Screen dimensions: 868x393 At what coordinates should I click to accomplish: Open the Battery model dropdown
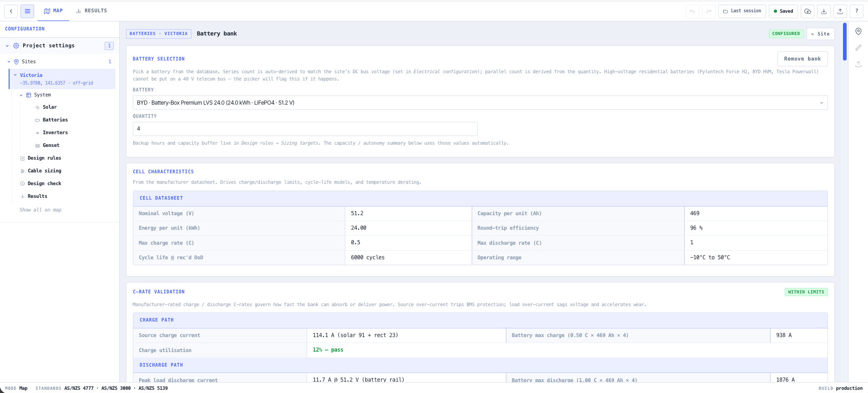coord(480,103)
